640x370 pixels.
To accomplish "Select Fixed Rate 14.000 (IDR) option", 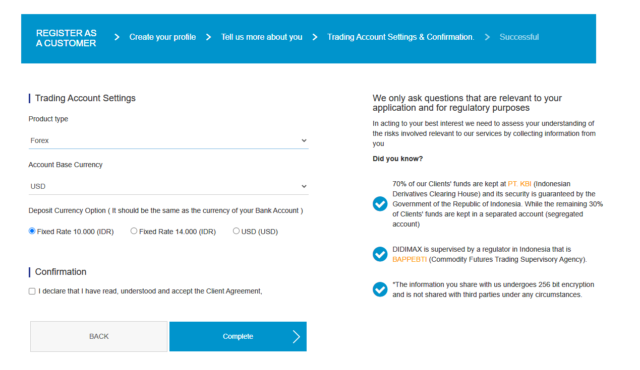I will coord(134,231).
